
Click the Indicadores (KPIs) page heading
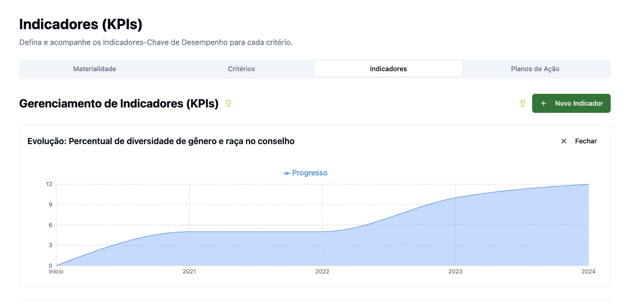[81, 24]
